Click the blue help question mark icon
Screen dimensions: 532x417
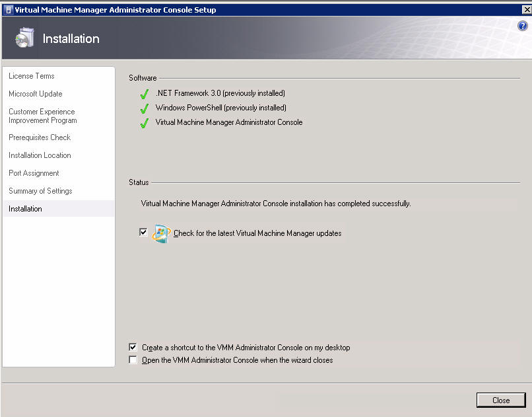point(522,26)
